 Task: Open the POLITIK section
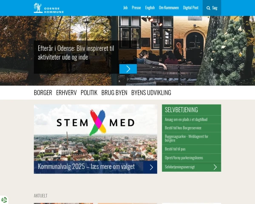89,93
